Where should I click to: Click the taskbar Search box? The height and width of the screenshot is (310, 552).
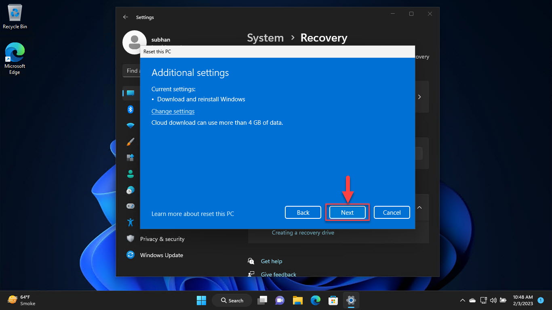point(232,300)
